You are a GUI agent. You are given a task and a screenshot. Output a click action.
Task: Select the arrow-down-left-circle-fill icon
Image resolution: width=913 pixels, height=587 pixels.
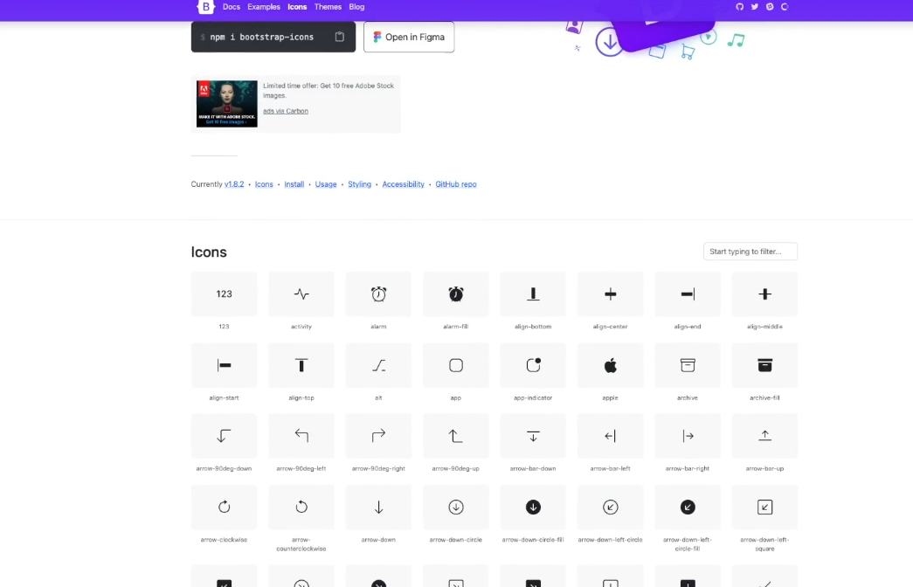[688, 507]
